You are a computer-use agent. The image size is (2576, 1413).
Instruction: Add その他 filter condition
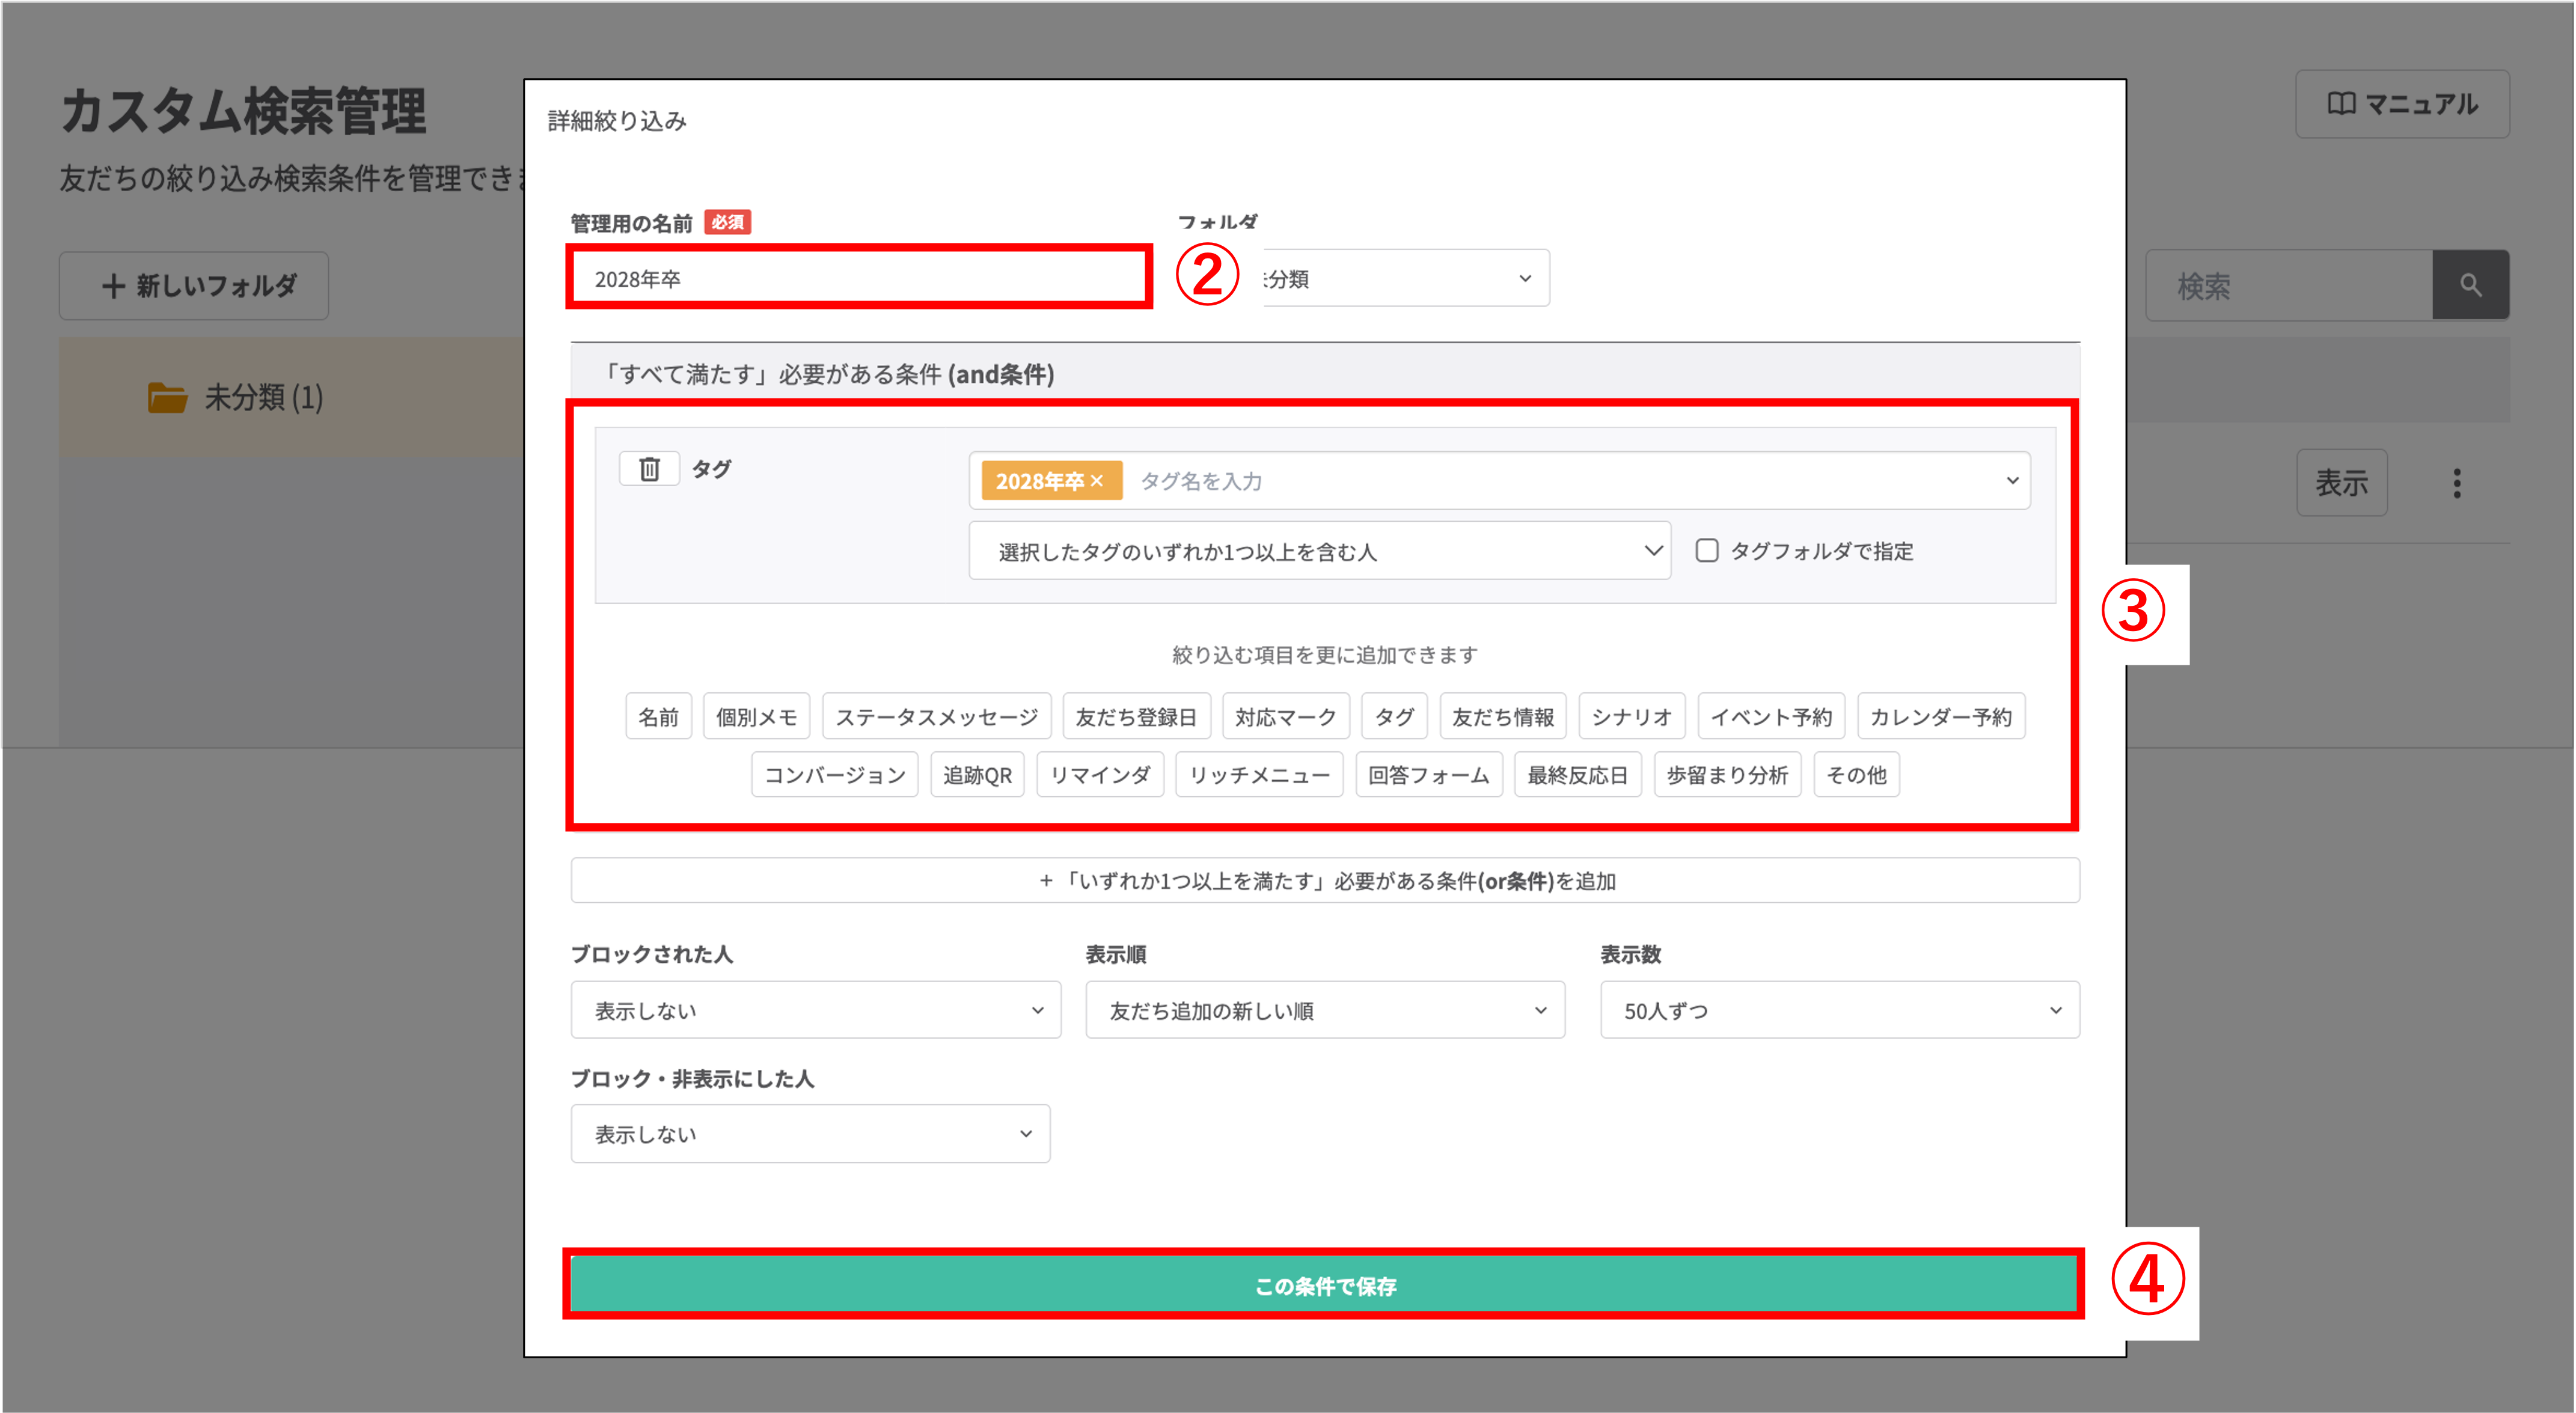1856,775
